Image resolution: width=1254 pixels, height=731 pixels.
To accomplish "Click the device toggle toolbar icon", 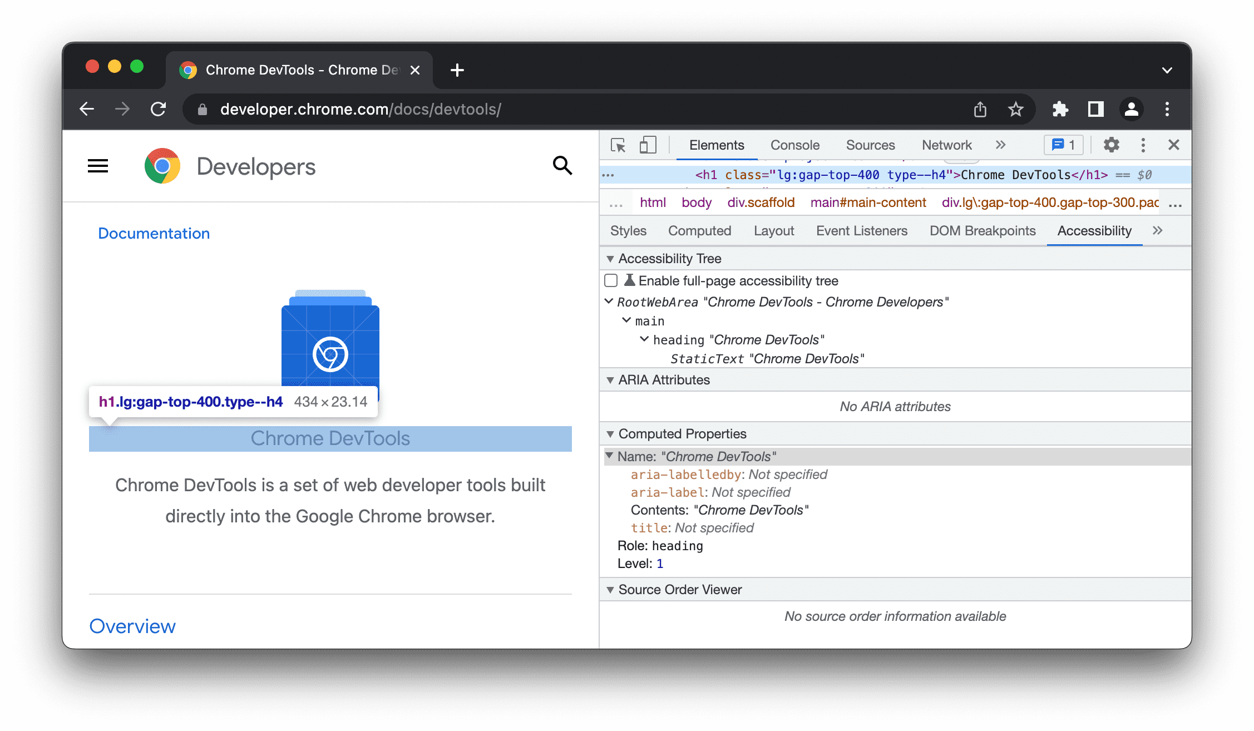I will coord(646,145).
